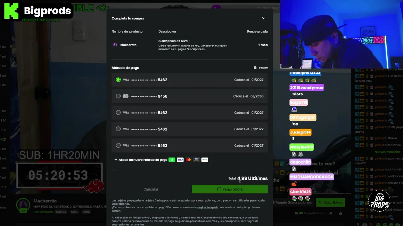Click the Cancelar button

coord(151,189)
